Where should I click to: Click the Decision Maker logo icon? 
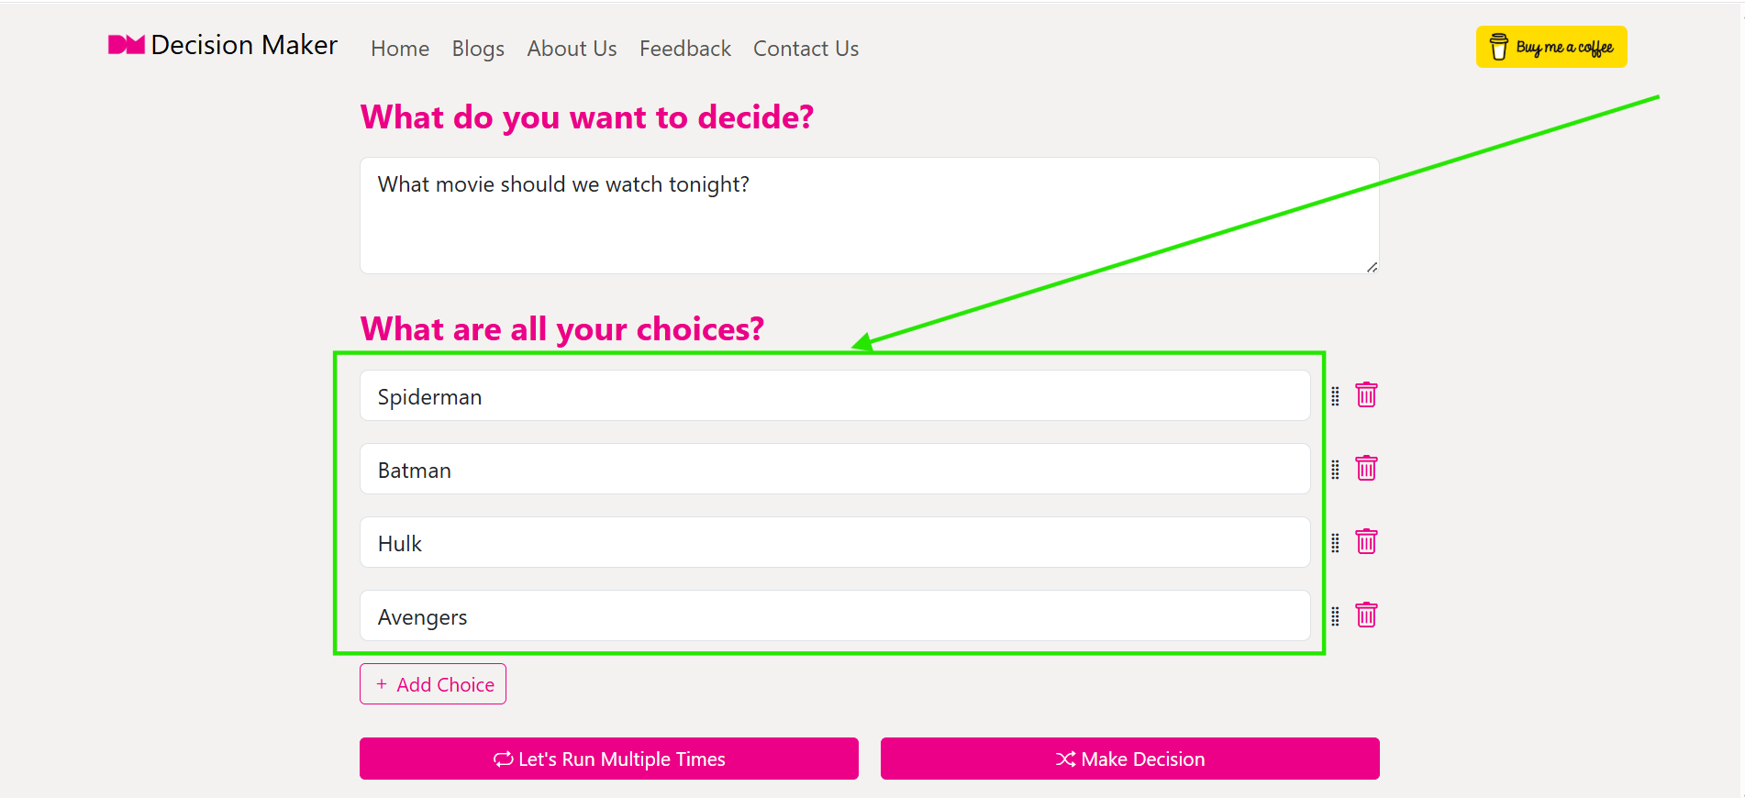[x=126, y=44]
